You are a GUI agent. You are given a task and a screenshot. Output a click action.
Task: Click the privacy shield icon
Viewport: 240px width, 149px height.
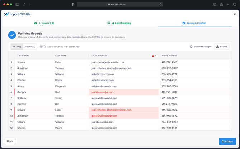(73, 4)
